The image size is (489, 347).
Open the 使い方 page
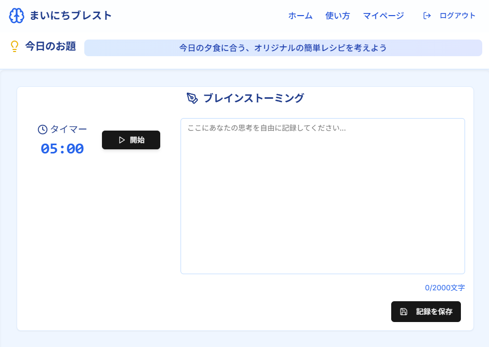pyautogui.click(x=338, y=16)
